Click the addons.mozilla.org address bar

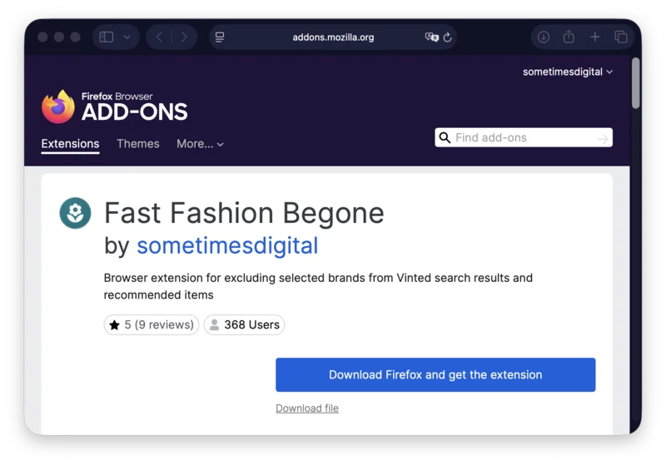pos(333,37)
